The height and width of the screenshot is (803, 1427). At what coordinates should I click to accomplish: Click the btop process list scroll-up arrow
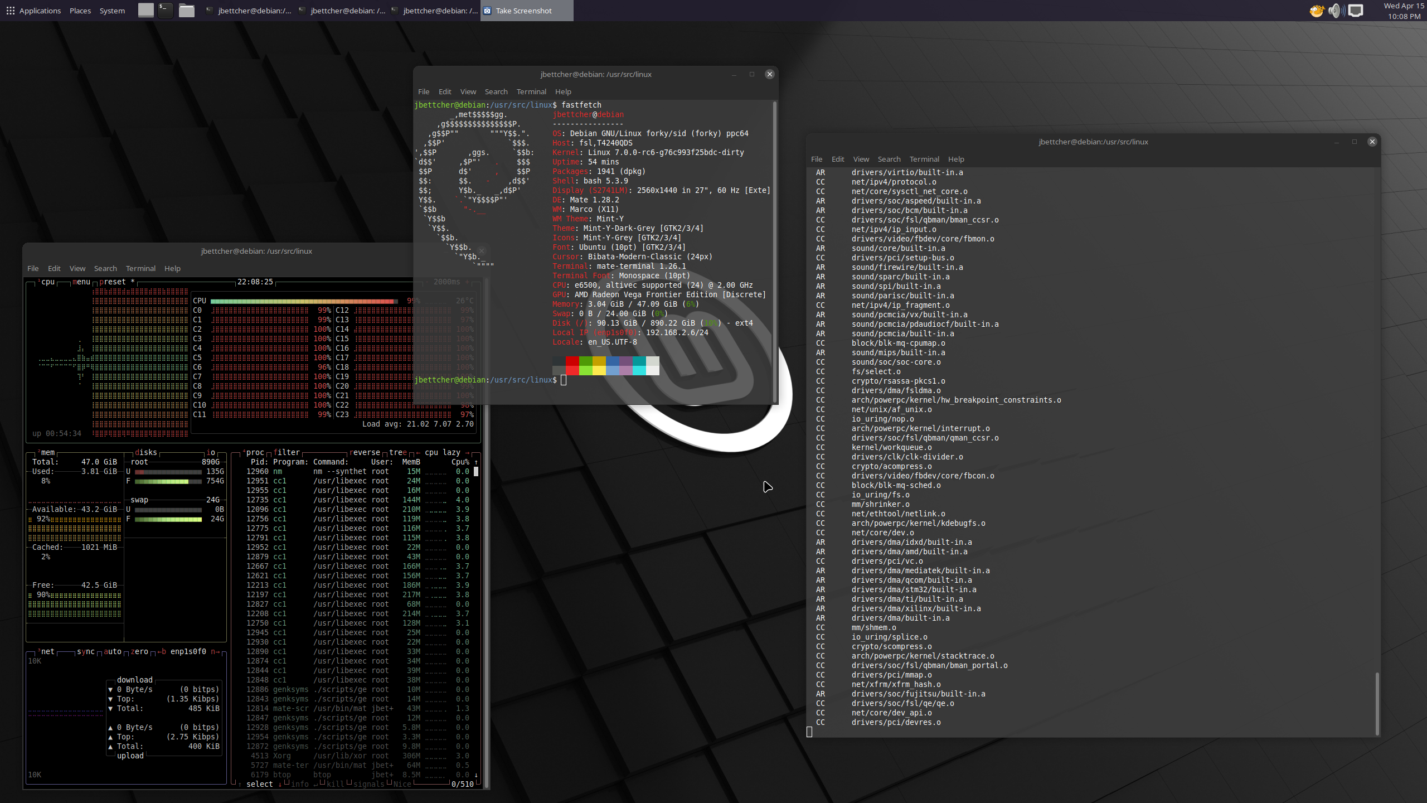click(x=476, y=462)
